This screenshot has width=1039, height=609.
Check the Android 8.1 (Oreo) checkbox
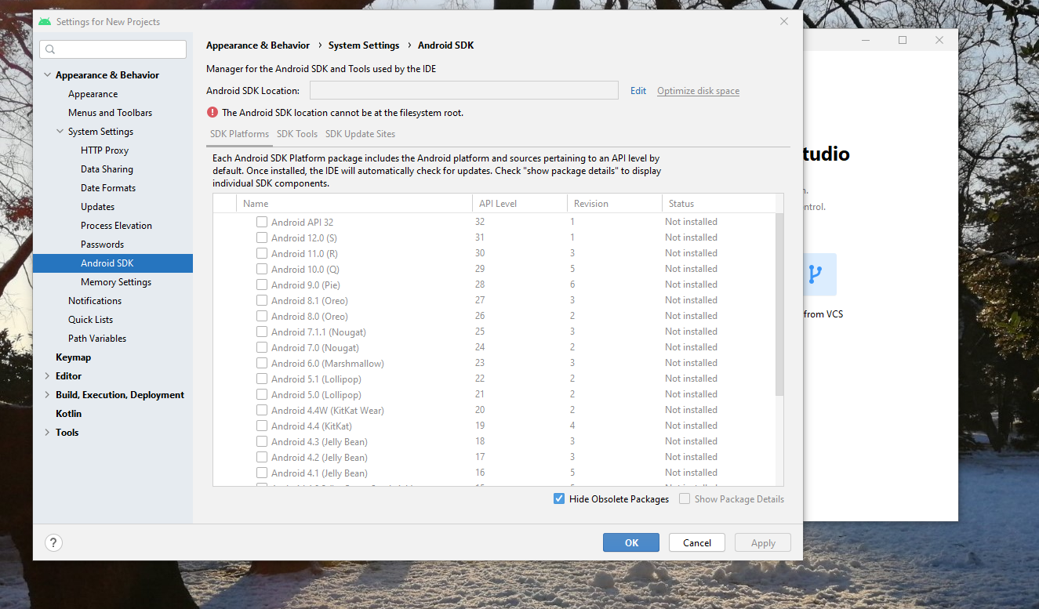point(262,300)
